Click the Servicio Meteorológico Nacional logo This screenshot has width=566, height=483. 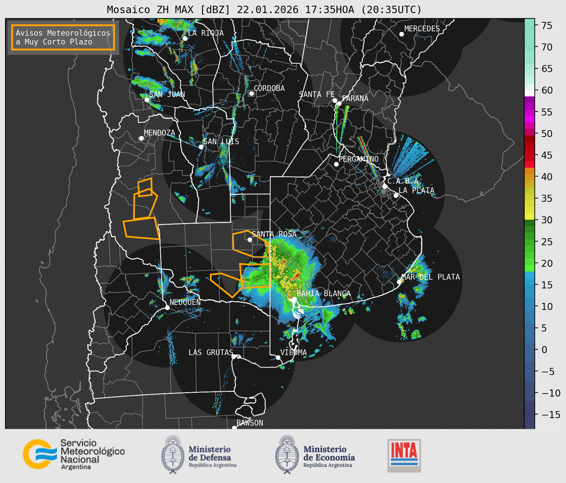(x=73, y=454)
